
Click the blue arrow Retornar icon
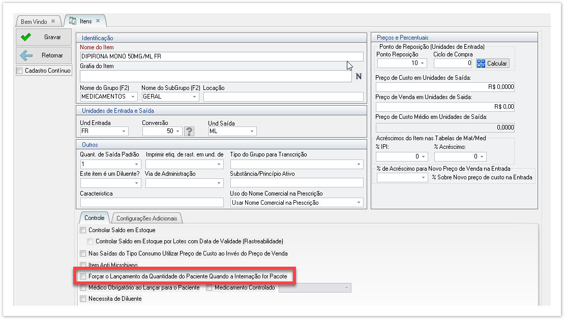pos(26,55)
